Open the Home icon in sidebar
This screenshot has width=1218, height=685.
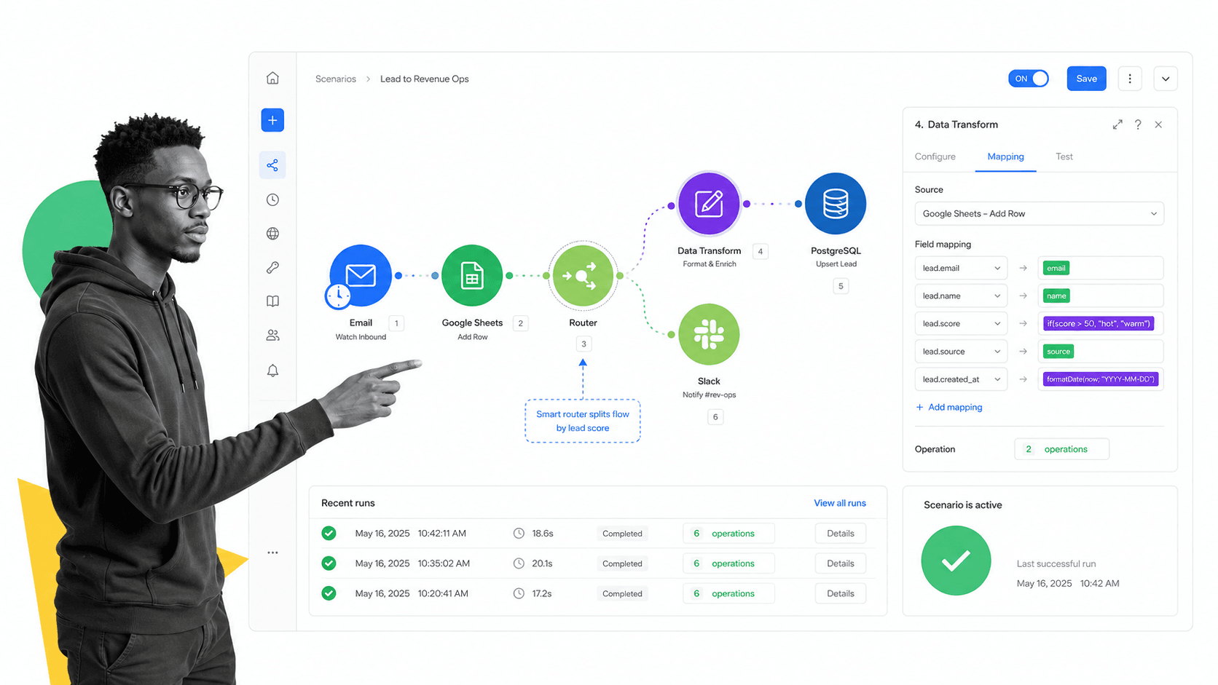(x=272, y=78)
